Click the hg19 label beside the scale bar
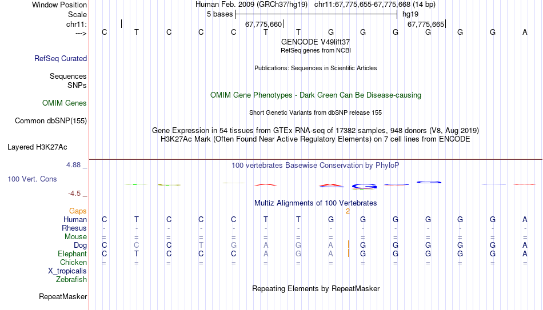This screenshot has width=543, height=310. pos(410,14)
